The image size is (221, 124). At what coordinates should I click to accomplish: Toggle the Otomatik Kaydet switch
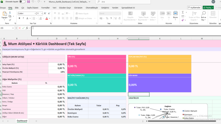click(22, 2)
